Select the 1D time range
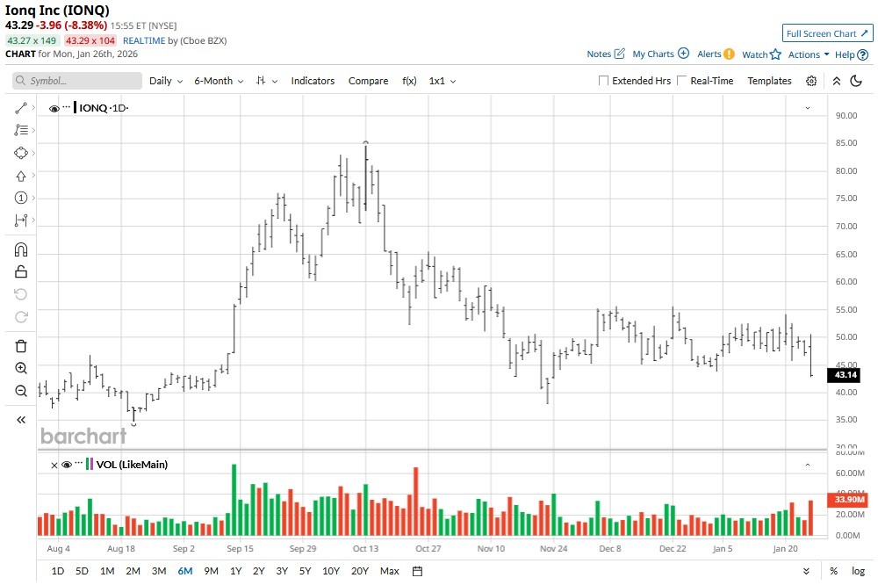 click(58, 571)
